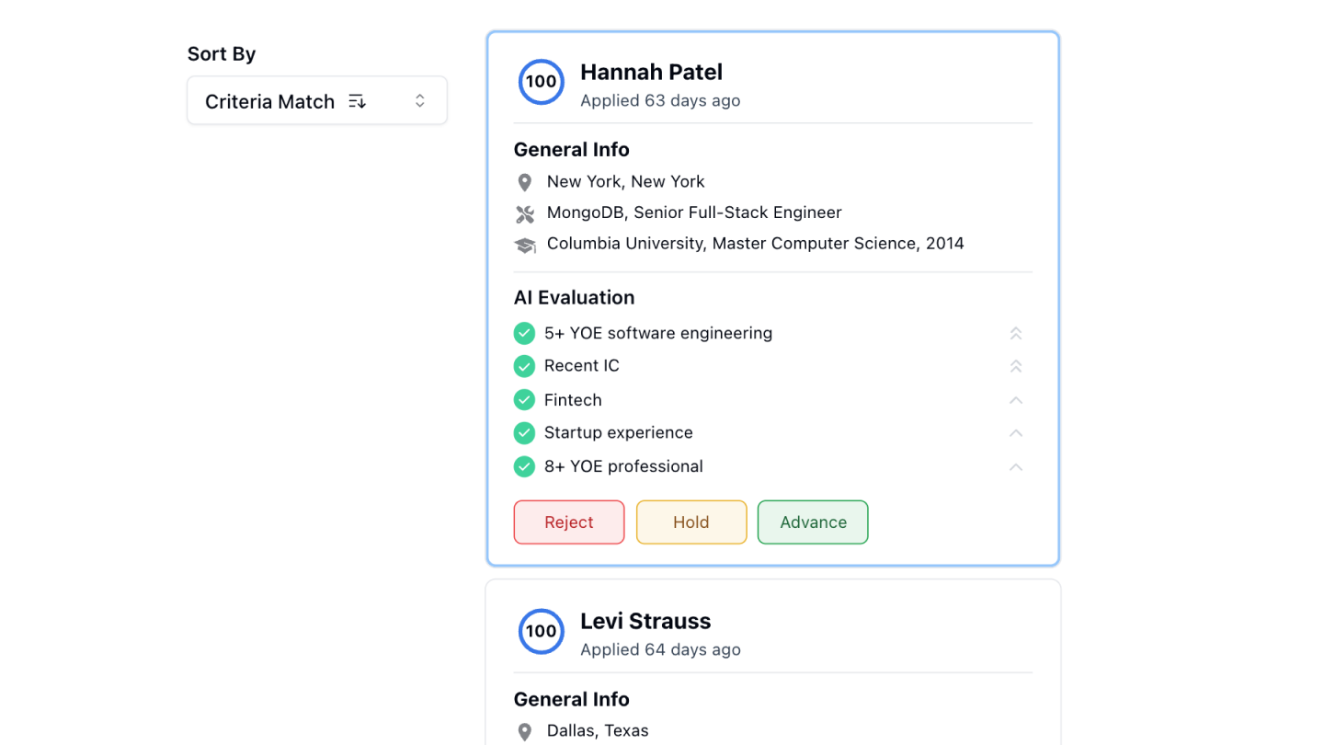Open Levi Strauss candidate name

(645, 621)
